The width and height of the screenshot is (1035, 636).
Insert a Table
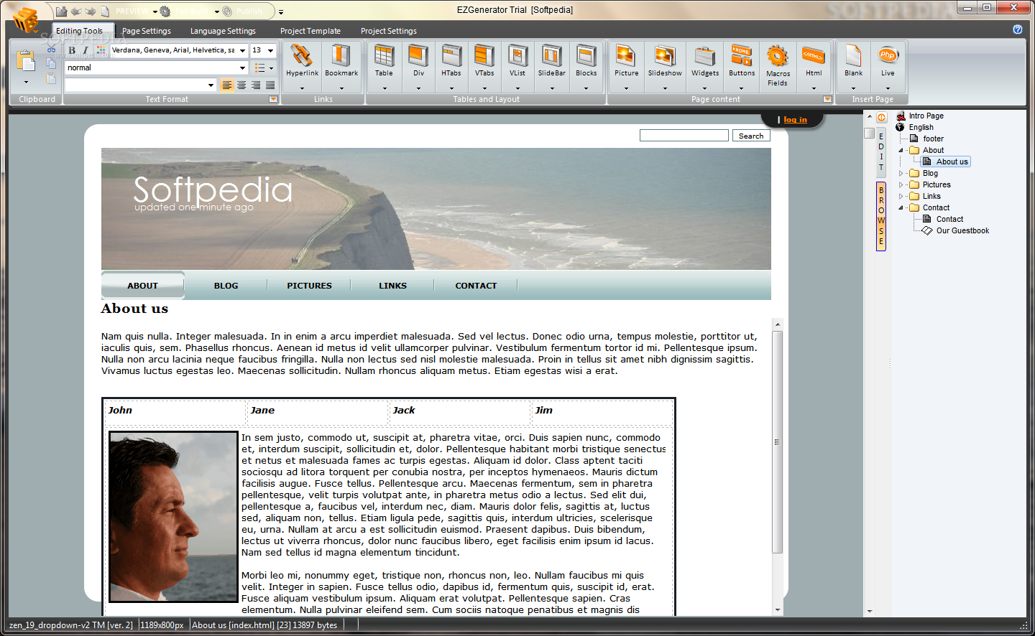[384, 67]
